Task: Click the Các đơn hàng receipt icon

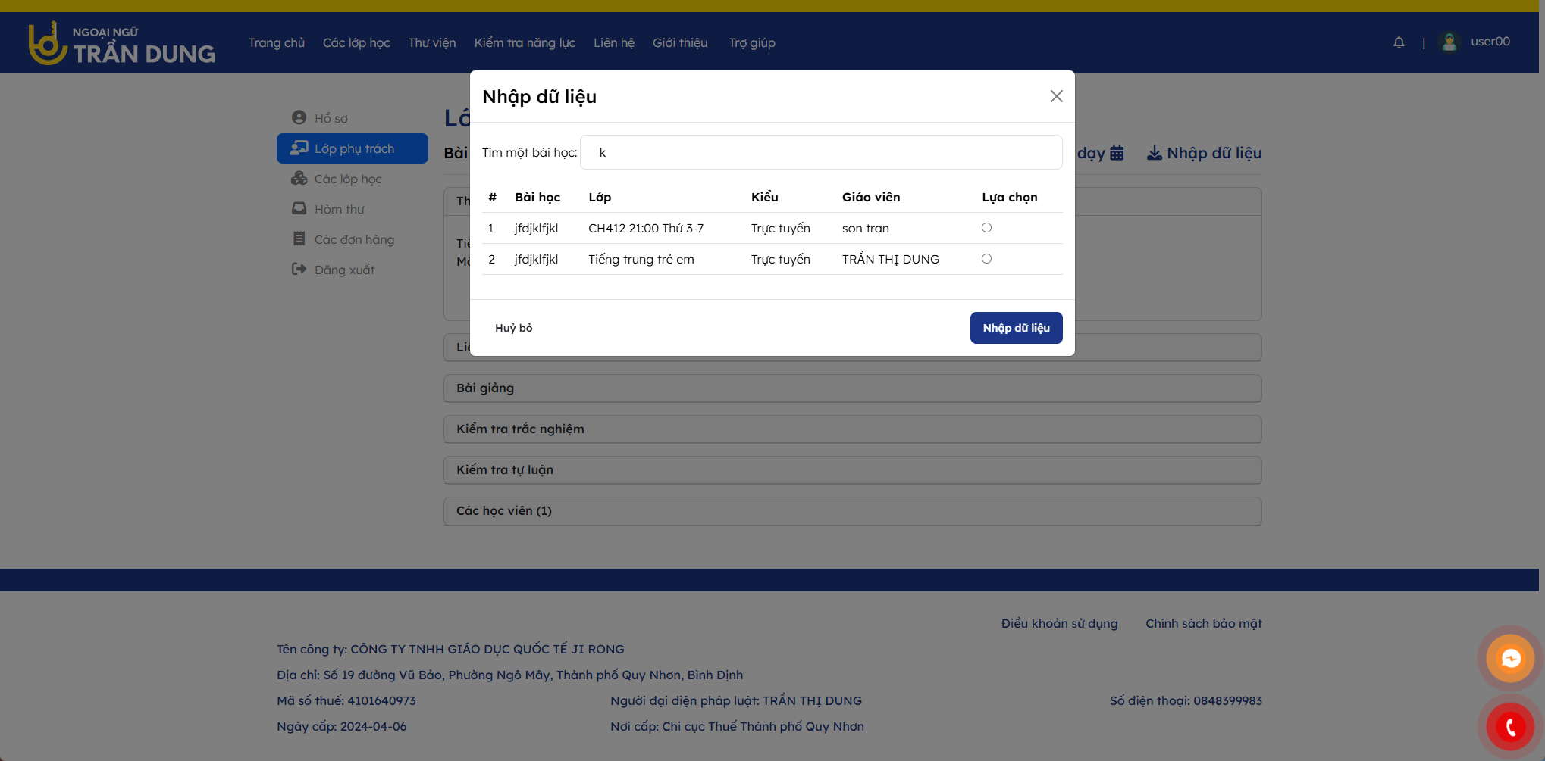Action: (299, 239)
